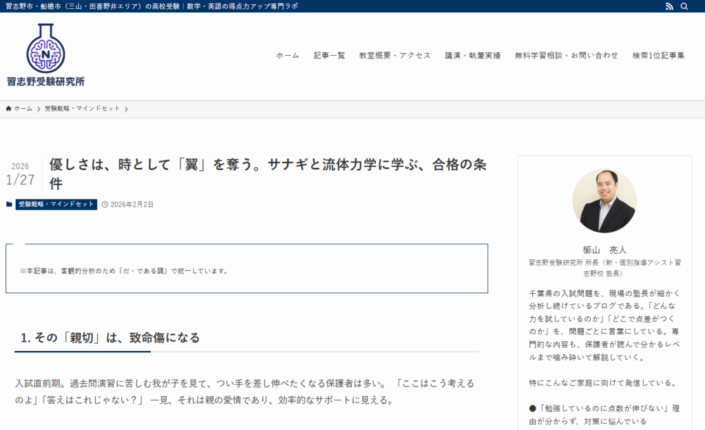Open 無料学習相談・お問い合わせ page
This screenshot has height=430, width=705.
coord(566,56)
